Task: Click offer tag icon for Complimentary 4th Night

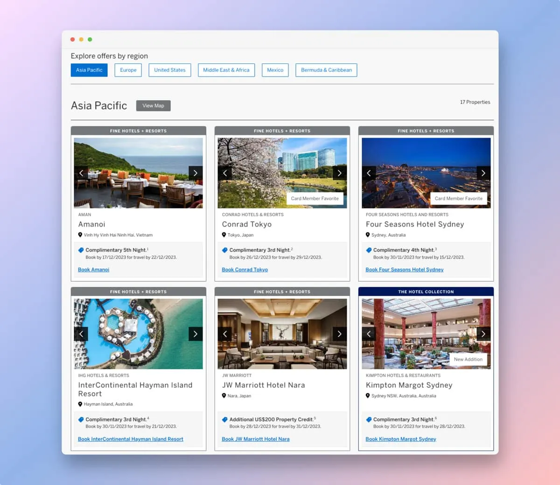Action: 369,250
